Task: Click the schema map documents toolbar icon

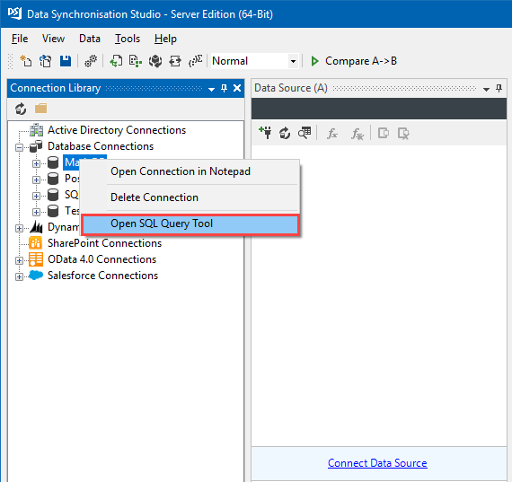Action: 136,61
